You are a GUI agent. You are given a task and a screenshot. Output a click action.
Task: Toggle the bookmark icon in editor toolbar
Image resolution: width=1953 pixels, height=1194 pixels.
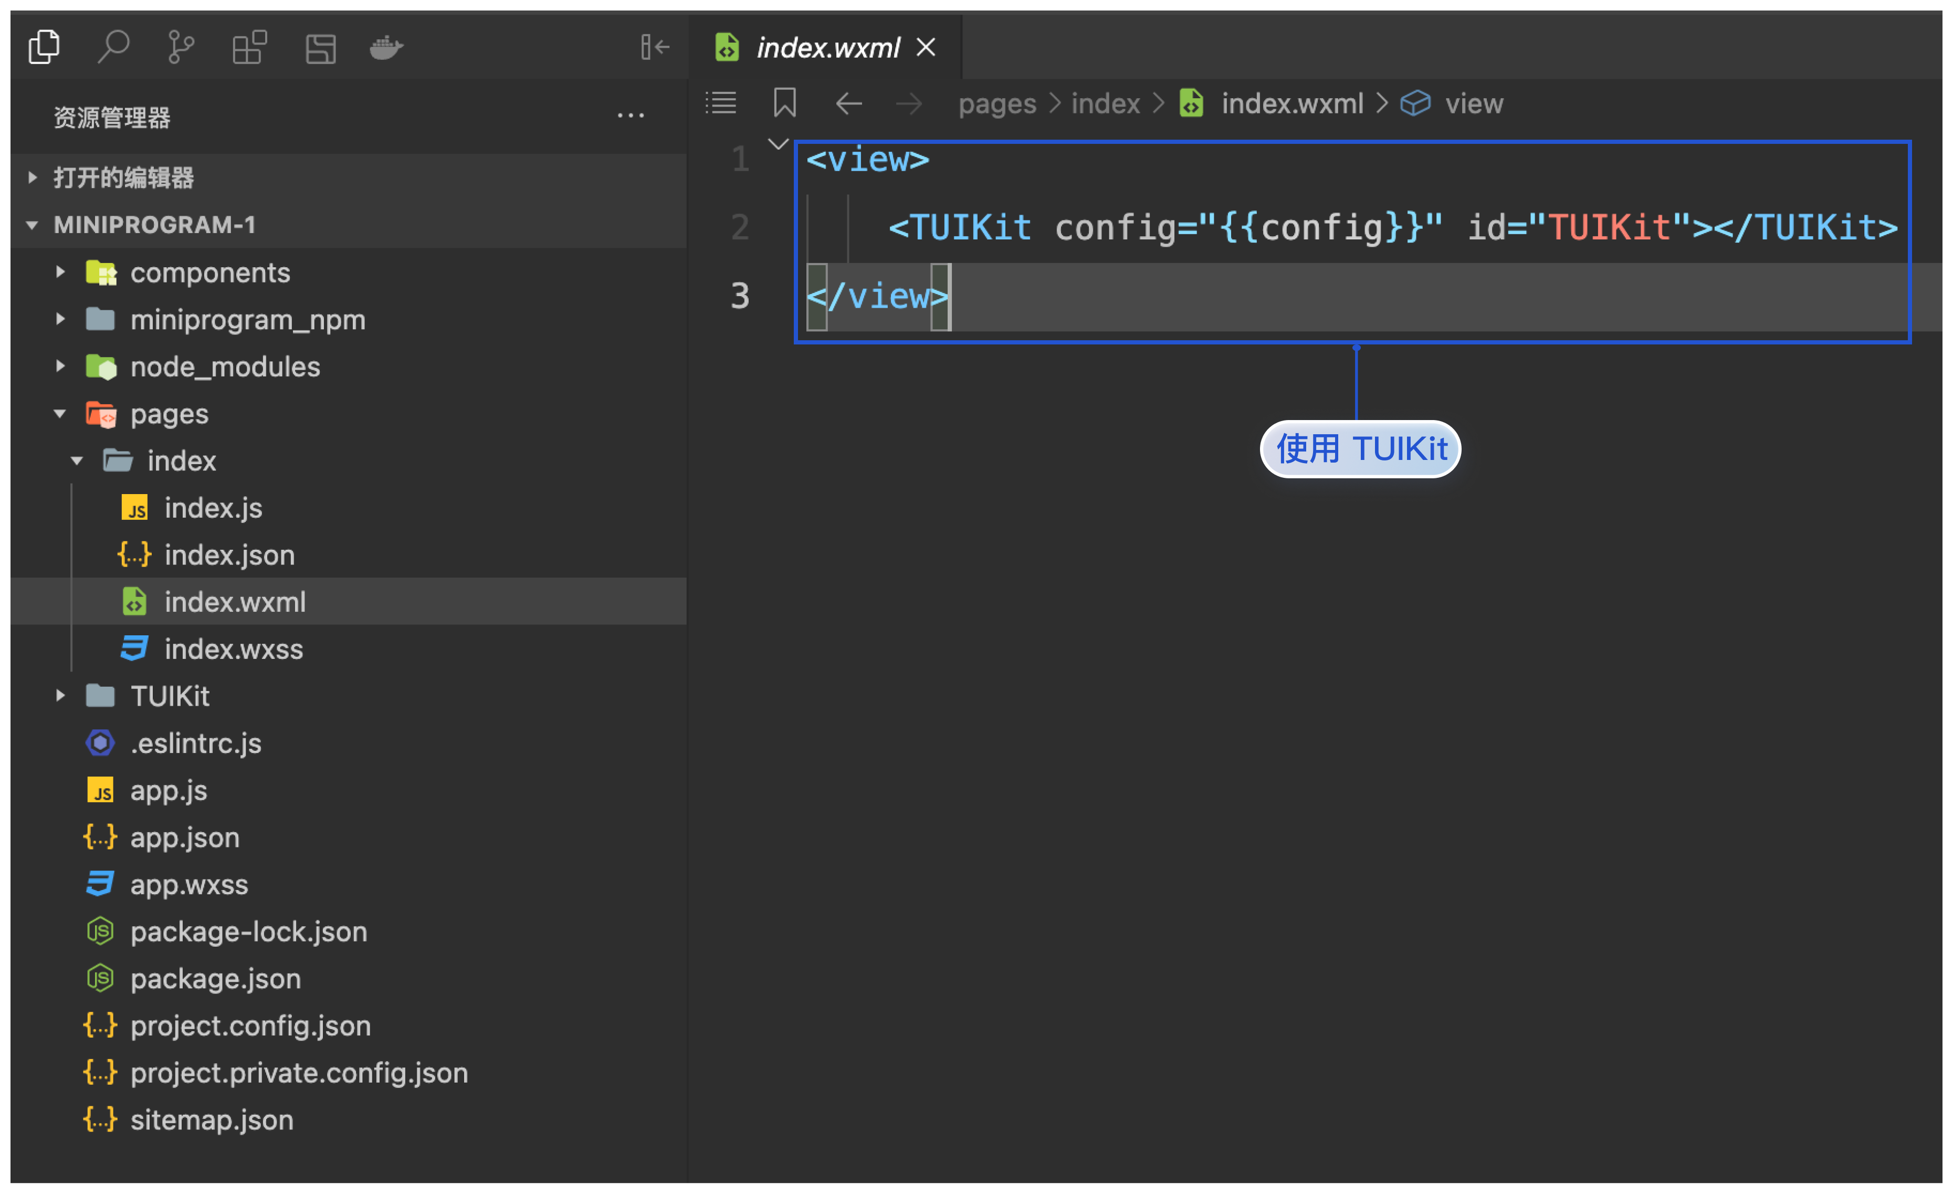point(785,103)
